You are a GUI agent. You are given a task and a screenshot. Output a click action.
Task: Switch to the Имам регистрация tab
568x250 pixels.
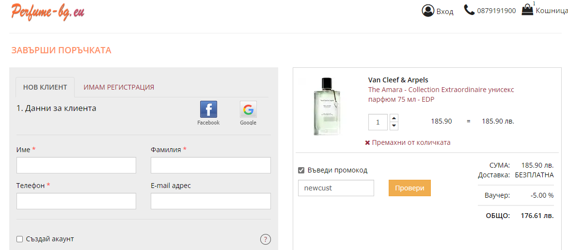119,87
